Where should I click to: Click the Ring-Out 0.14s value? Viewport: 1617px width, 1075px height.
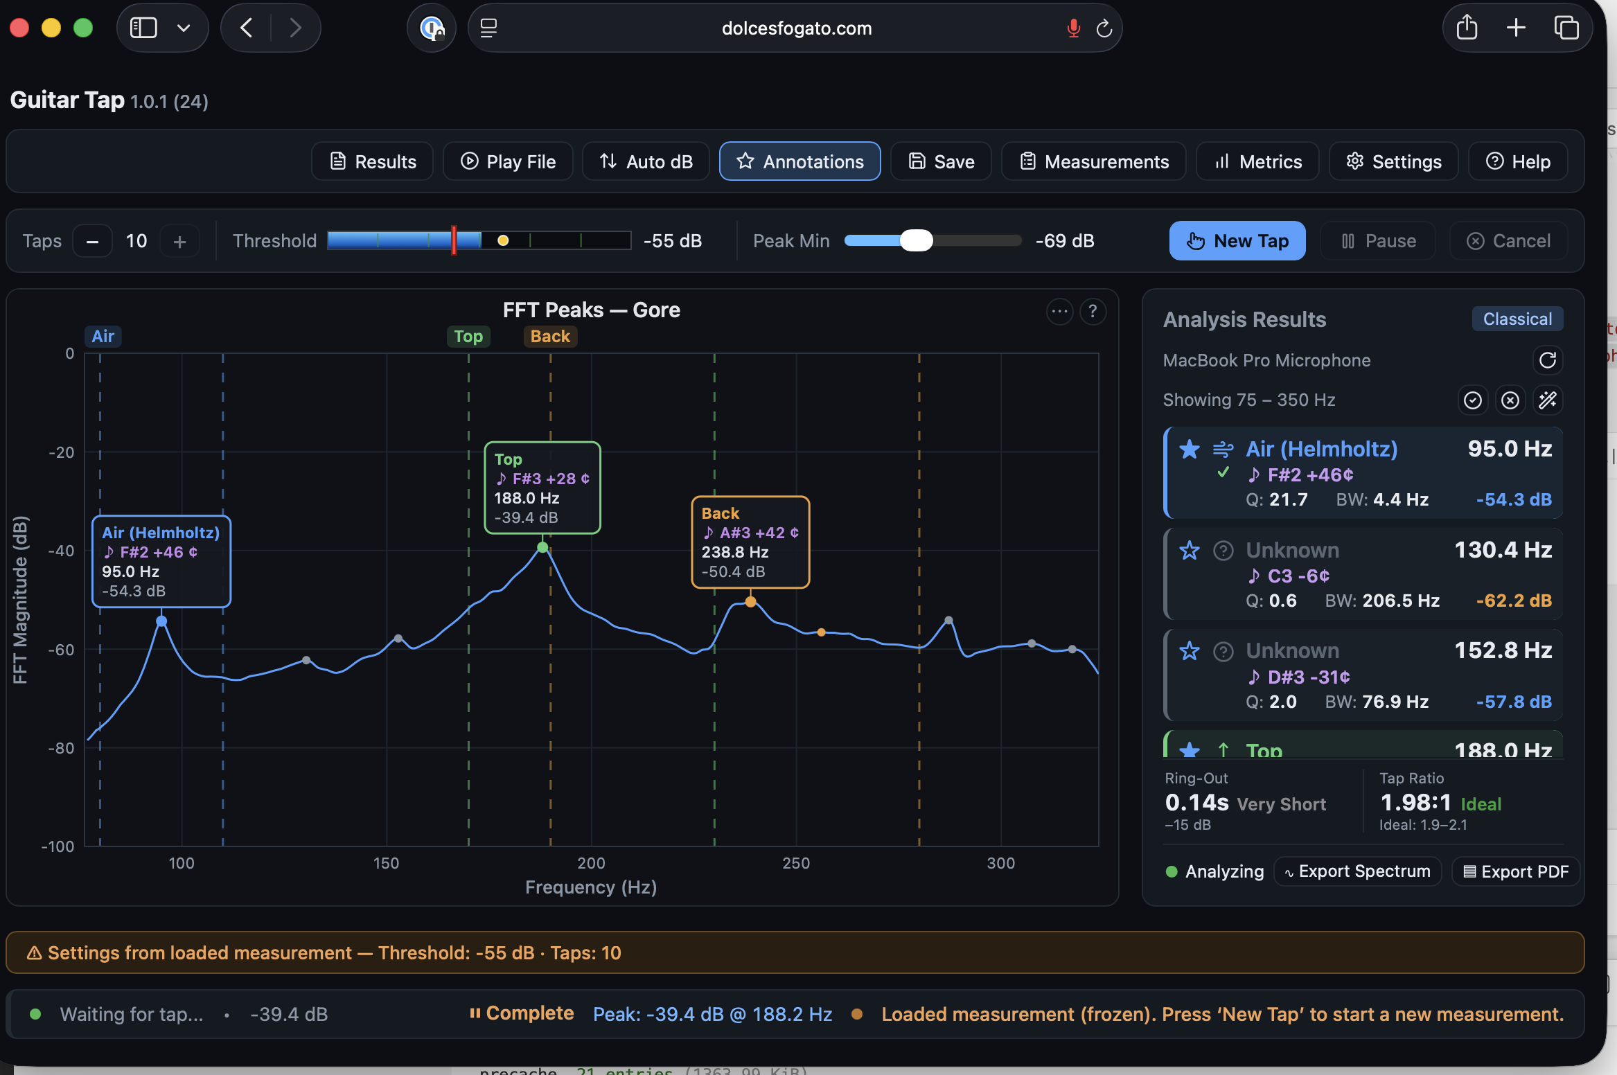pos(1196,803)
